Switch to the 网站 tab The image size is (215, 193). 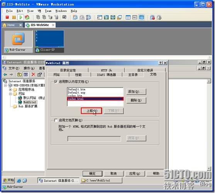click(56, 75)
